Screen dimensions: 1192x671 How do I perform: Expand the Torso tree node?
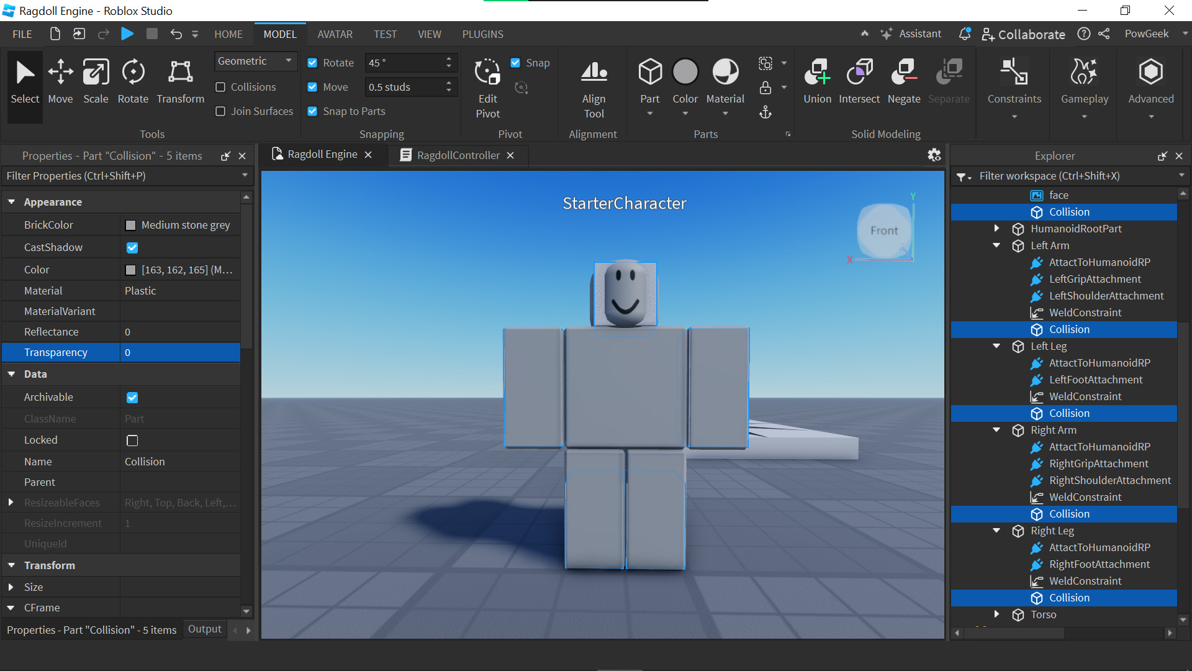(996, 614)
